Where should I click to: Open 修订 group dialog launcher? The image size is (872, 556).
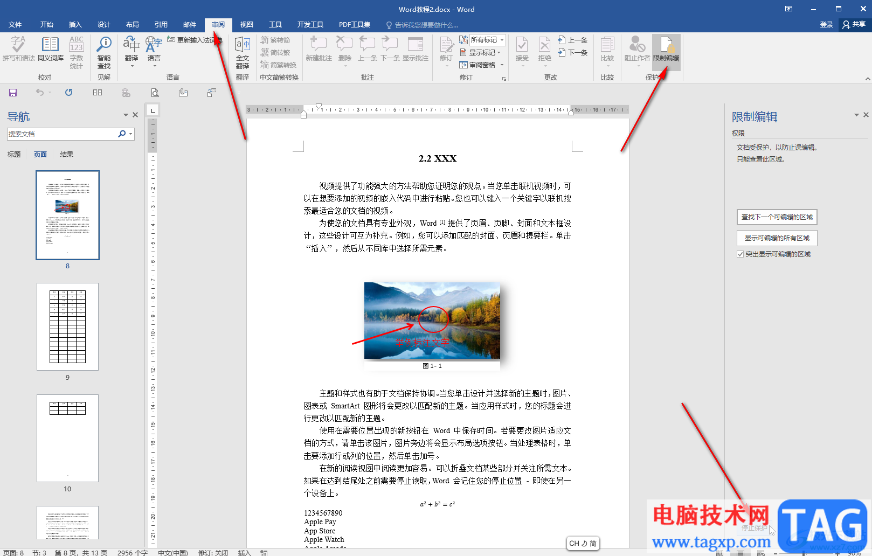pyautogui.click(x=504, y=79)
